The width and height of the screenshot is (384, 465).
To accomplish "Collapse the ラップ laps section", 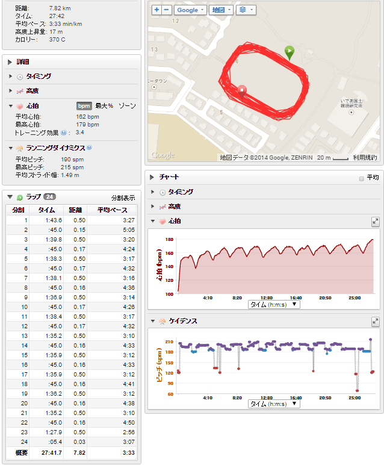I will 10,197.
